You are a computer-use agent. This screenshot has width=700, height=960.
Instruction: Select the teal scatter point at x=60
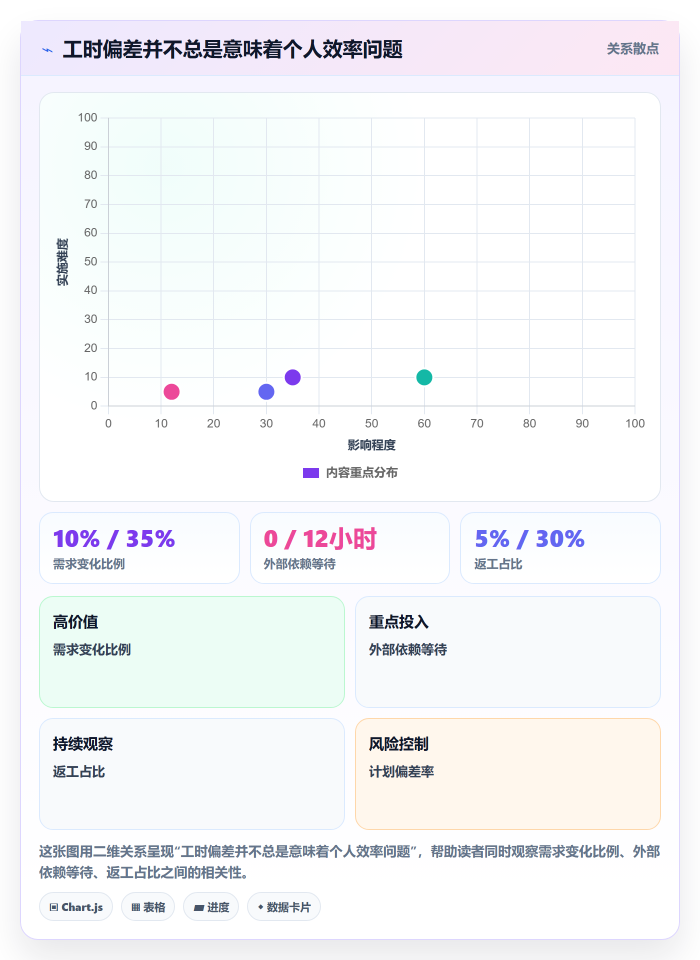tap(424, 377)
